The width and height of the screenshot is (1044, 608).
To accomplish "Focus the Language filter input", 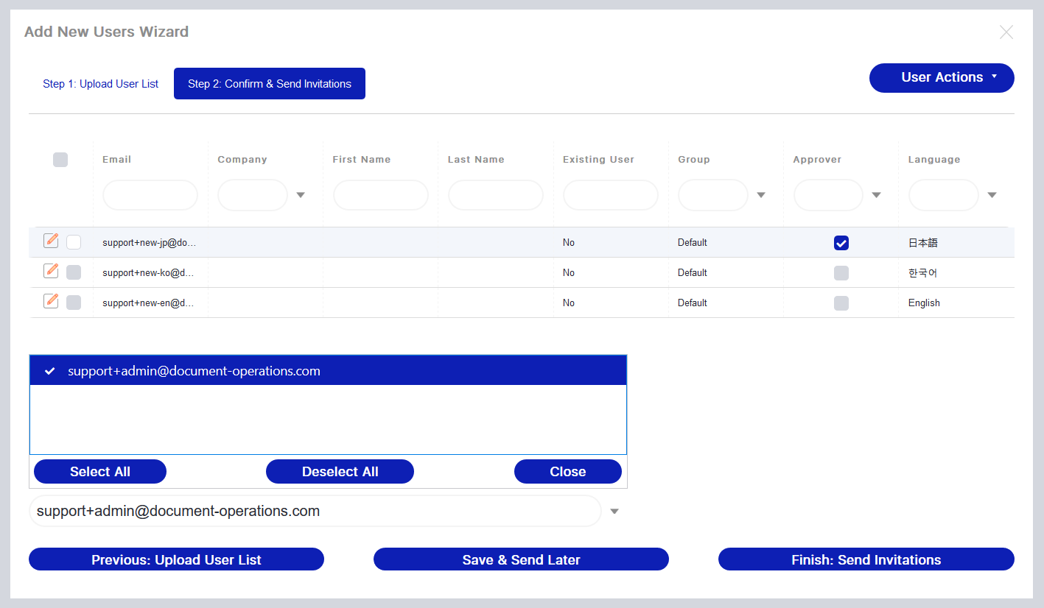I will tap(944, 195).
